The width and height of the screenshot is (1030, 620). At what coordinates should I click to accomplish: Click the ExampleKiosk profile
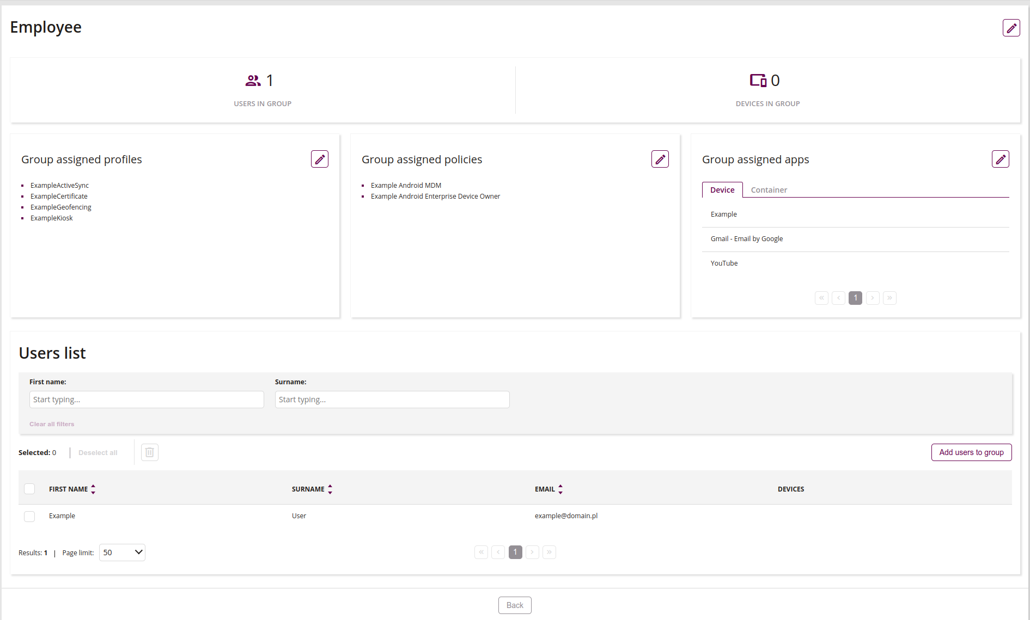pos(52,218)
